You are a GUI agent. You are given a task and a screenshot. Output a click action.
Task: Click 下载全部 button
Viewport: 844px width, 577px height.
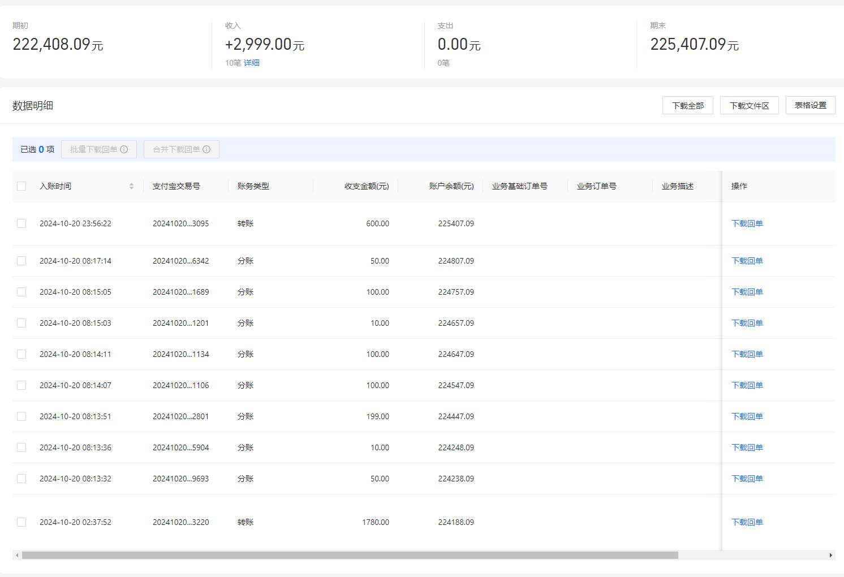687,105
